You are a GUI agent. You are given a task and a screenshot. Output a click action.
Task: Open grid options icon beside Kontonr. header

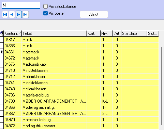(2, 34)
